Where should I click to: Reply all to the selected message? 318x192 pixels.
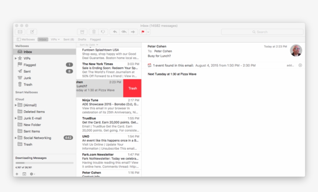[124, 32]
